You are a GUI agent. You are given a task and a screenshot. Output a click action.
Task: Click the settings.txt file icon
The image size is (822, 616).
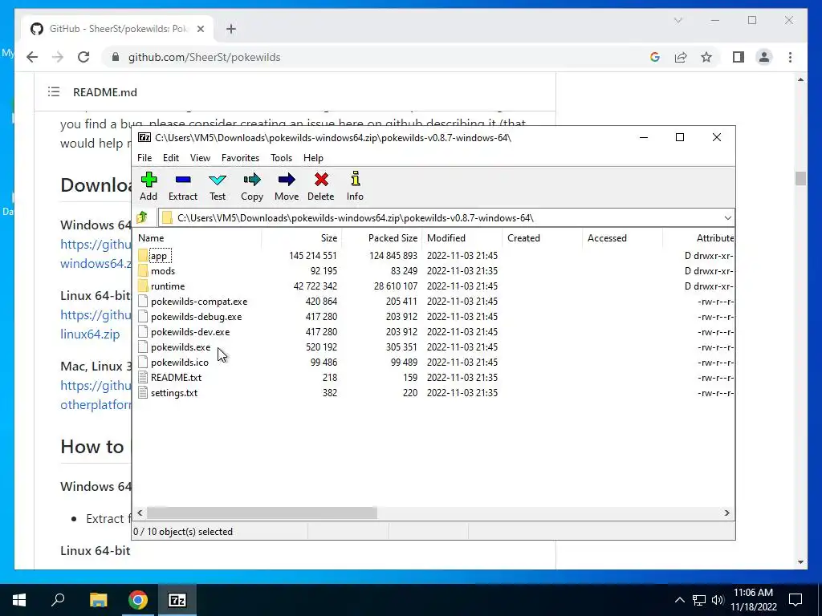[143, 392]
